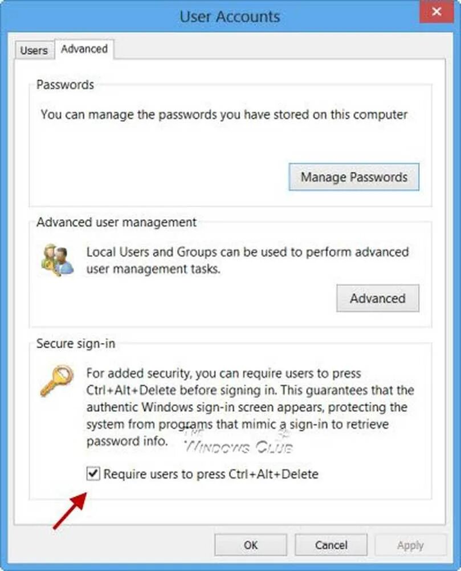Click the Local Users and Groups icon
This screenshot has height=571, width=461.
click(57, 260)
